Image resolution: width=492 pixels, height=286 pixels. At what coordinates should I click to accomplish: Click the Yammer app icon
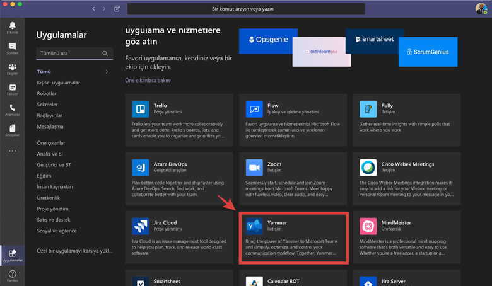(254, 226)
